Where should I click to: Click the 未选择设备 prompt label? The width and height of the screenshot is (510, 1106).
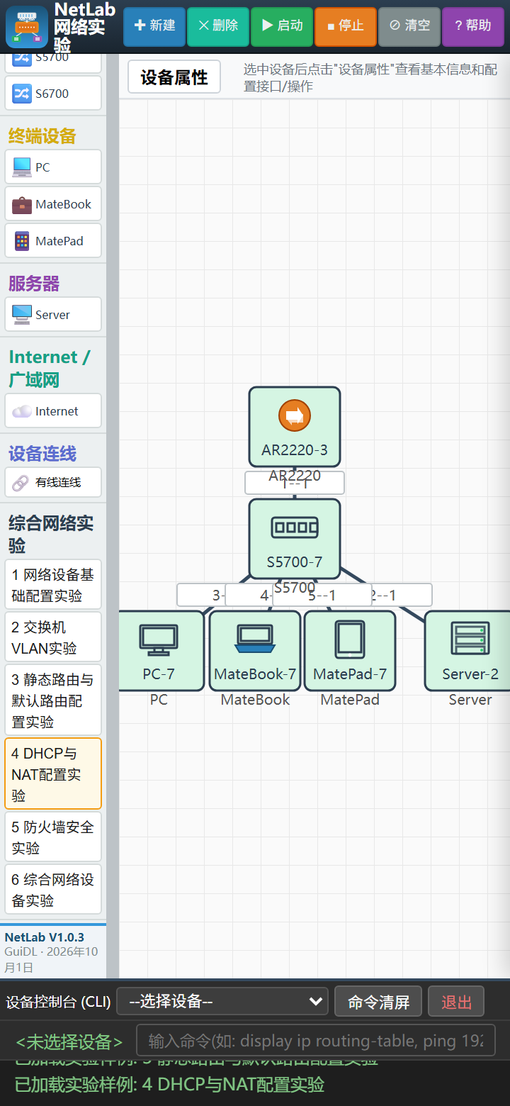[69, 1041]
